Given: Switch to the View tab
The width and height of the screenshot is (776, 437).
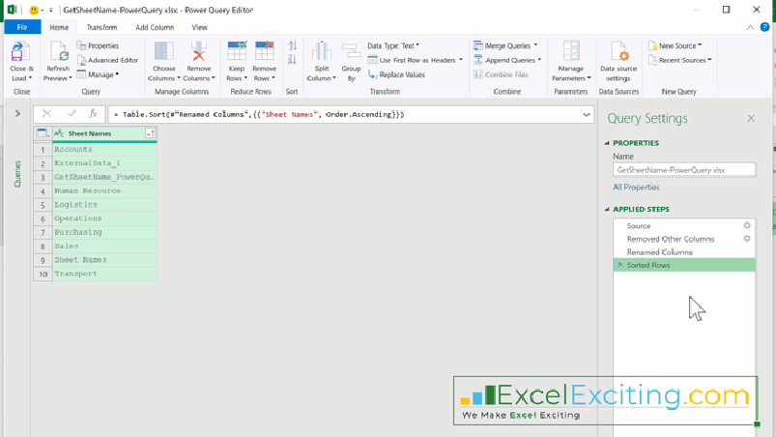Looking at the screenshot, I should pos(199,27).
